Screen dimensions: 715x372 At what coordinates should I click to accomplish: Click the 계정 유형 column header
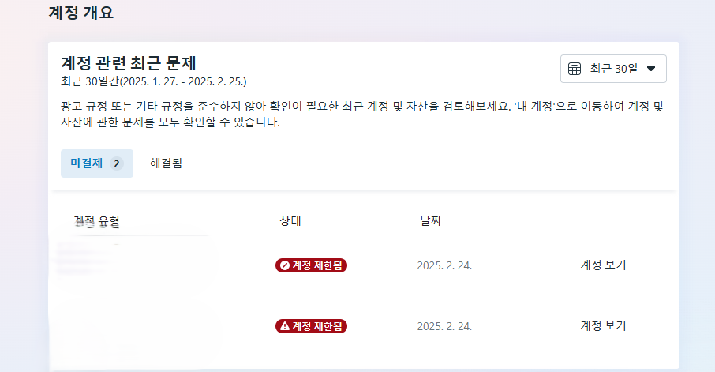click(96, 221)
